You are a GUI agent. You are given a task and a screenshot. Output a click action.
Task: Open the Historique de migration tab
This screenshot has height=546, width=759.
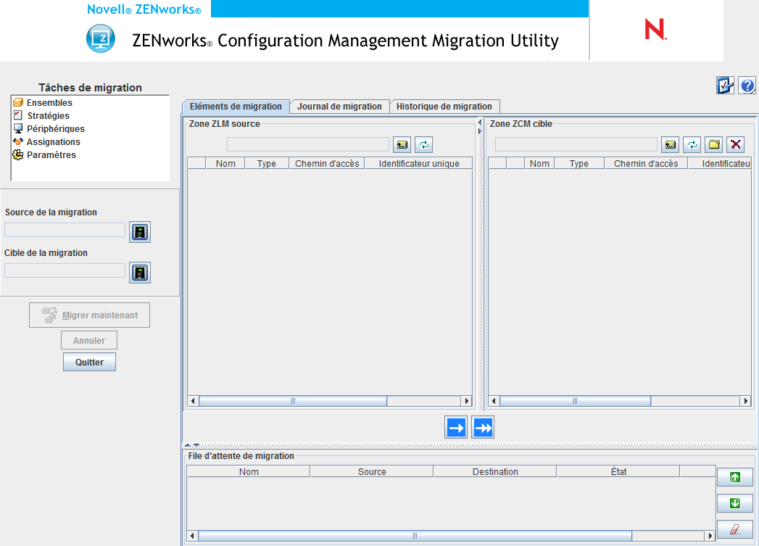coord(445,106)
